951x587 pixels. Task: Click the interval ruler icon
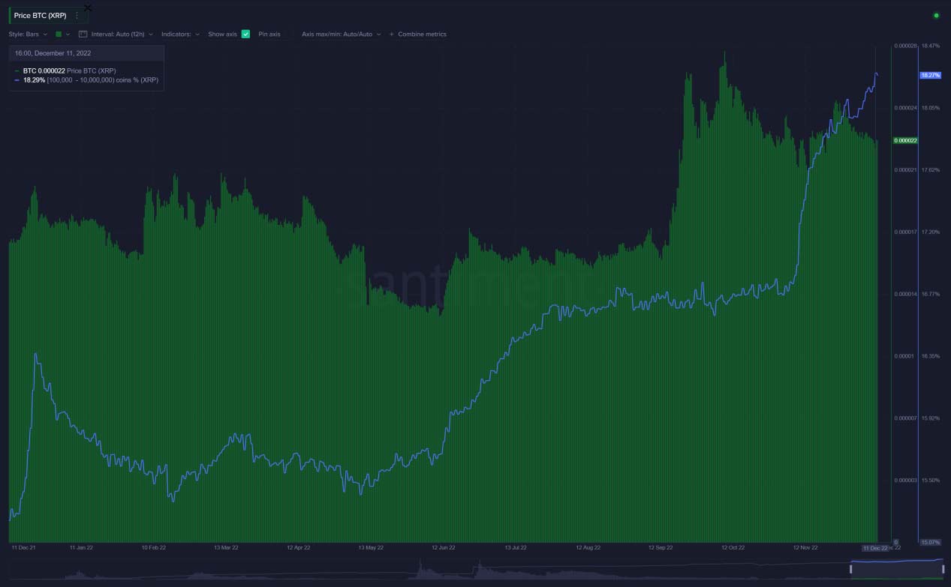coord(83,34)
